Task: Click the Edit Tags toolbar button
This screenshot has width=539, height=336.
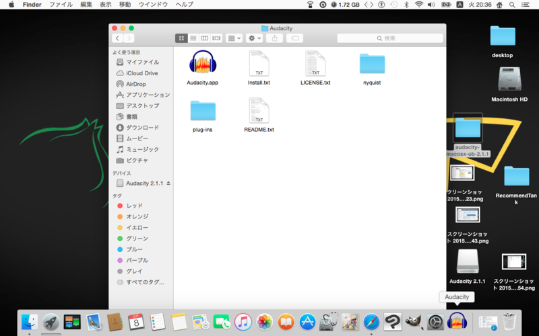Action: tap(294, 38)
